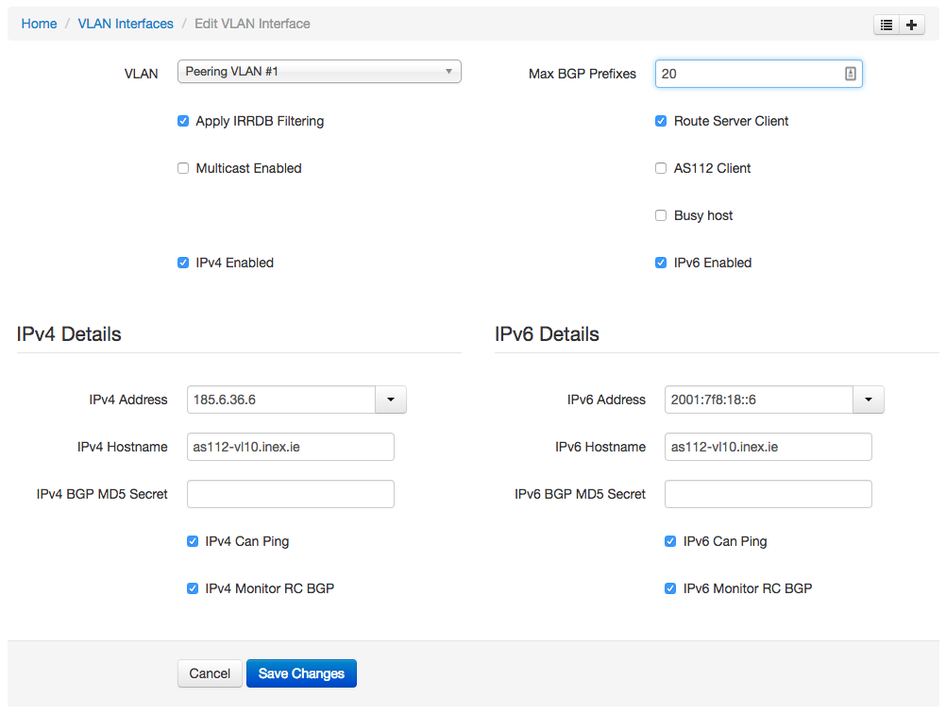This screenshot has height=715, width=946.
Task: Click the IPv4 Address text field
Action: [281, 400]
